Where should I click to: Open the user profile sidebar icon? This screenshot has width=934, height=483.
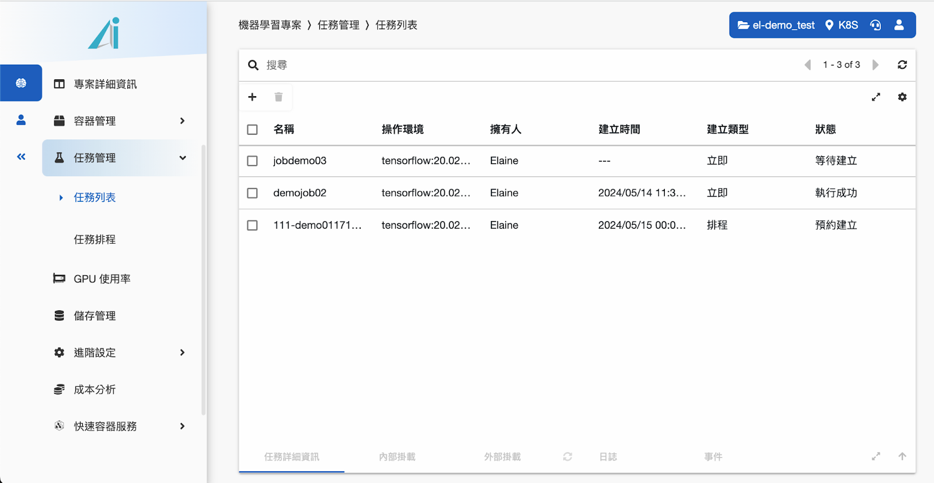(21, 120)
